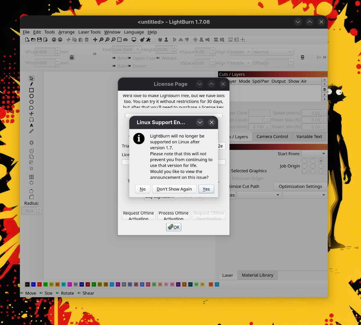Click the Delete trash icon in main toolbar
Screen dimensions: 361x325
pos(87,40)
